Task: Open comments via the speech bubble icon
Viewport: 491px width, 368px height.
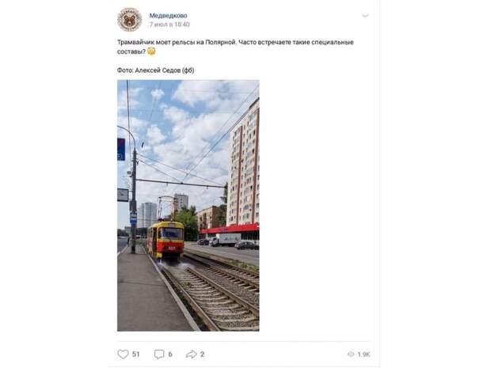Action: [159, 355]
